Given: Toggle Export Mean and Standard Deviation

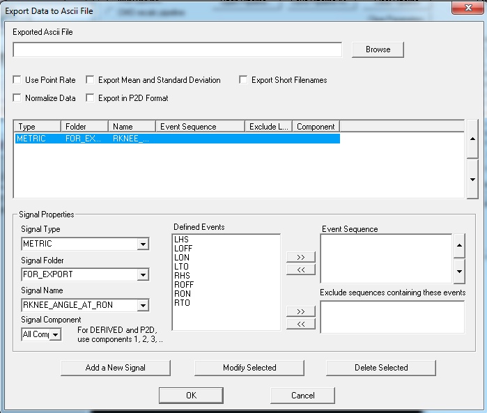Looking at the screenshot, I should pos(90,80).
